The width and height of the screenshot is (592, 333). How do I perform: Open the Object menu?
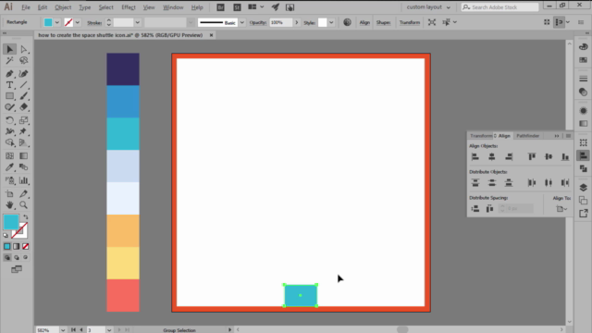[x=63, y=7]
